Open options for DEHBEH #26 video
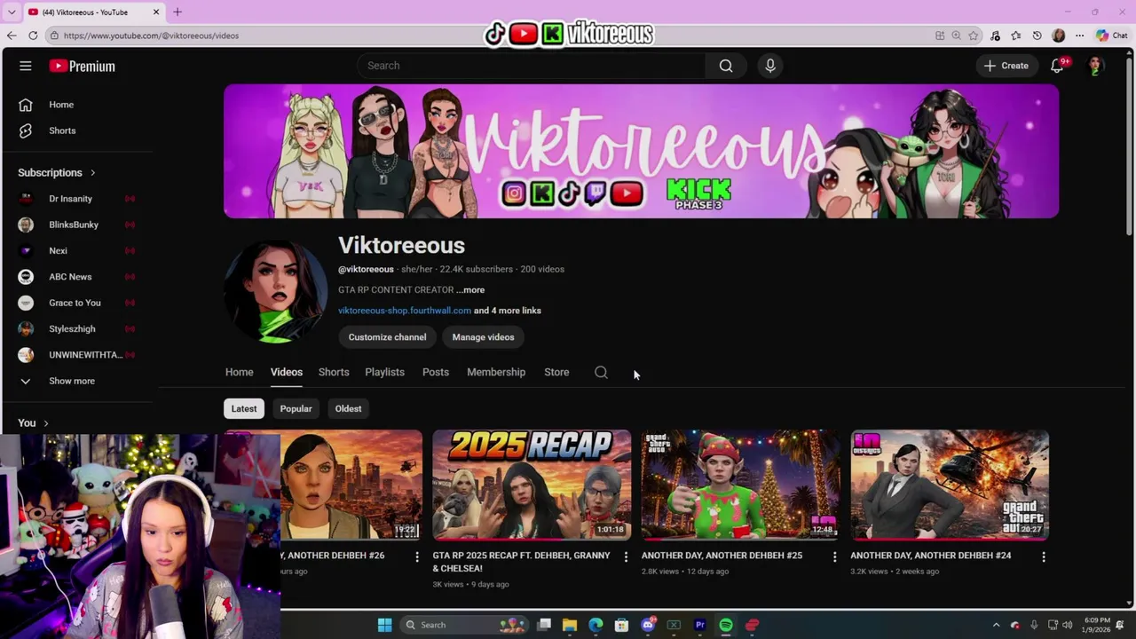This screenshot has width=1136, height=639. [x=417, y=556]
